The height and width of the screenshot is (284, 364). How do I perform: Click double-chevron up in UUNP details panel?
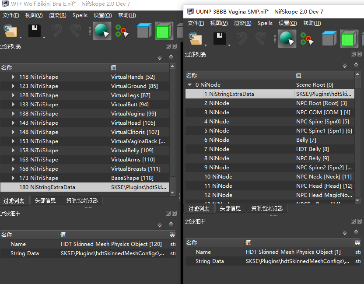point(356,232)
